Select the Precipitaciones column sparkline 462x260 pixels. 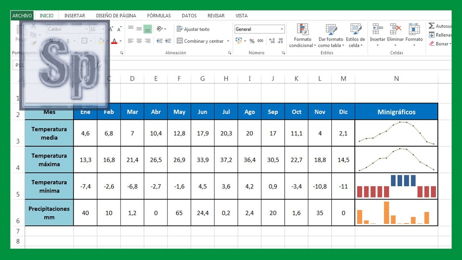click(x=396, y=213)
